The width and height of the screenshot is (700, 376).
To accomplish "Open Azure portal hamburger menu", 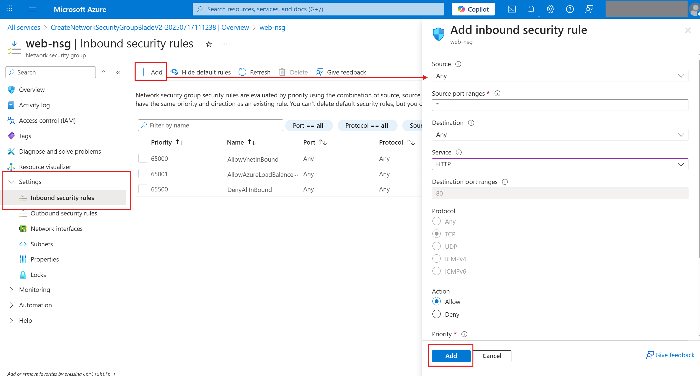I will point(33,9).
